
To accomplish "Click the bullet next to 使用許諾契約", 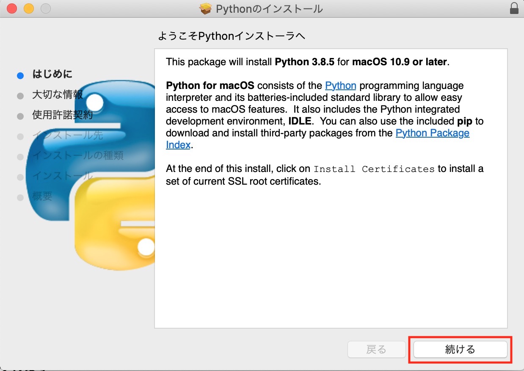I will [20, 115].
